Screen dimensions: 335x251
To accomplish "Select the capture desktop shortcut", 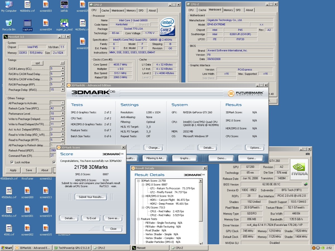I will click(27, 25).
